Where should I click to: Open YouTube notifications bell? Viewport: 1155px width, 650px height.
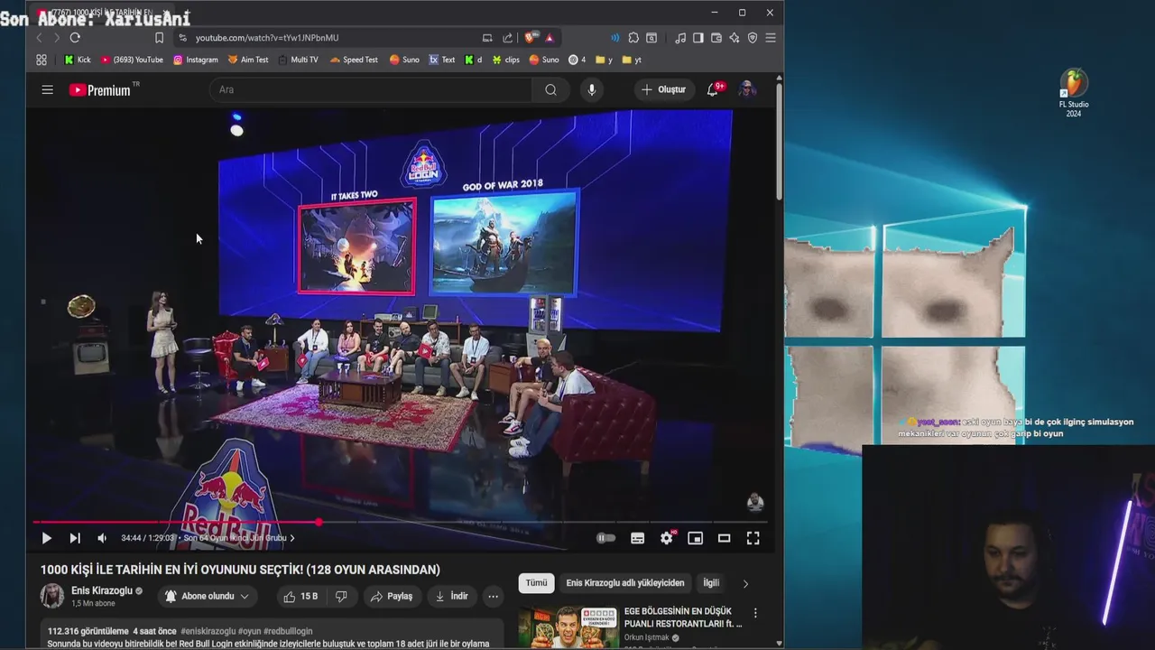coord(713,89)
